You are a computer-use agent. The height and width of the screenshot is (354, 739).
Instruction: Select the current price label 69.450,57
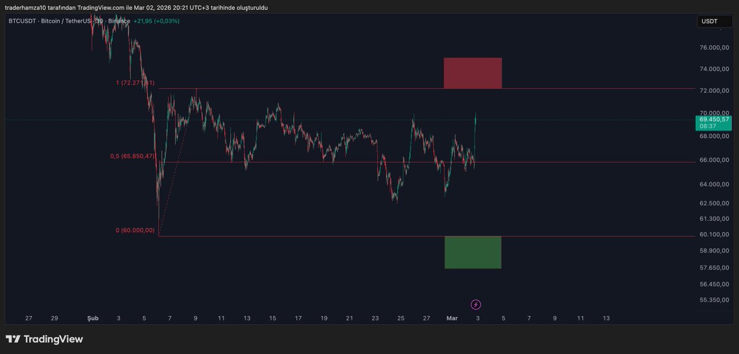[714, 119]
